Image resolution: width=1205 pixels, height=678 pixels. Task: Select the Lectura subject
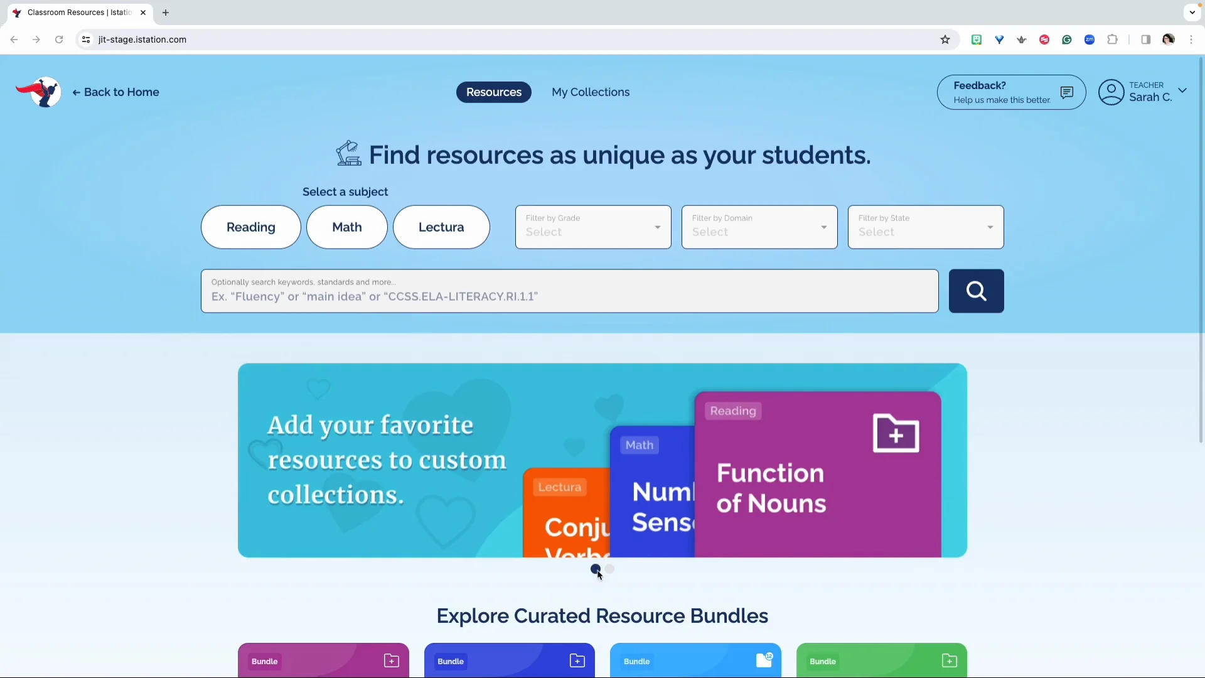[441, 227]
